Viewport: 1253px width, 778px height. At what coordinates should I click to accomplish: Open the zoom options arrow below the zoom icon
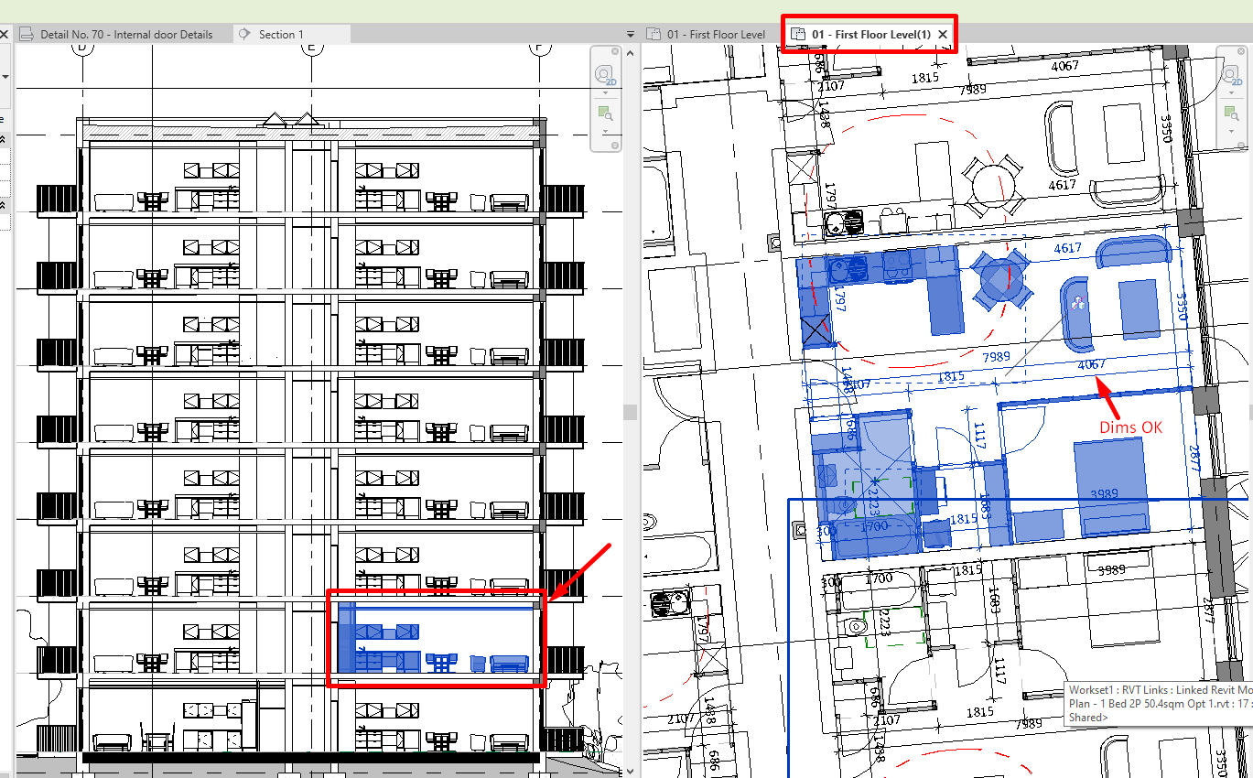pyautogui.click(x=605, y=131)
